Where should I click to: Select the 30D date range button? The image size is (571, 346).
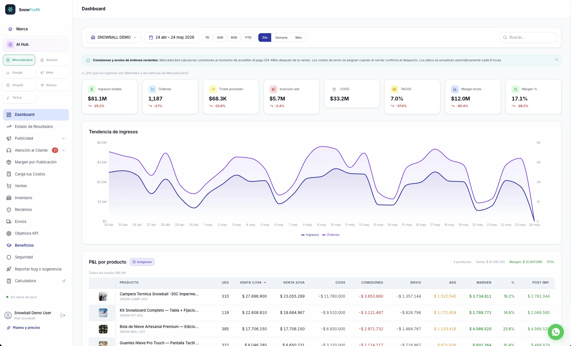tap(220, 37)
